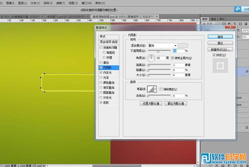
Task: Click the 不透明度 opacity slider
Action: 158,51
